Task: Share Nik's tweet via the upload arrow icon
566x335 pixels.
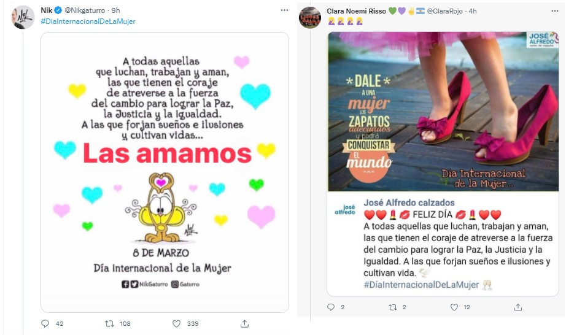Action: [x=244, y=323]
